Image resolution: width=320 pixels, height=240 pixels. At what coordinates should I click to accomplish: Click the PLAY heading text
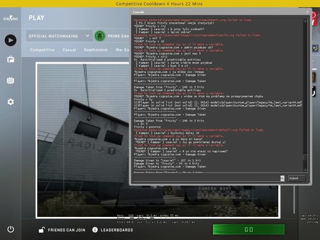(x=36, y=18)
